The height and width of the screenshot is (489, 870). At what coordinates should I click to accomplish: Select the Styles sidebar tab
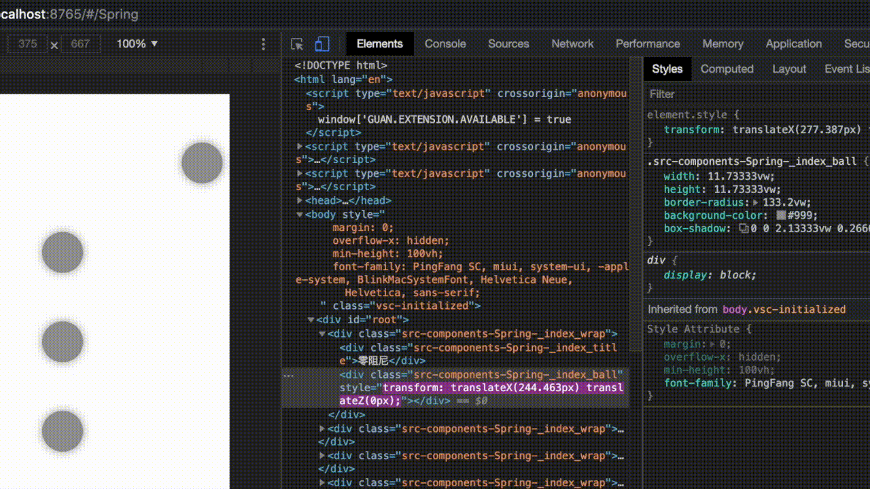pyautogui.click(x=667, y=69)
